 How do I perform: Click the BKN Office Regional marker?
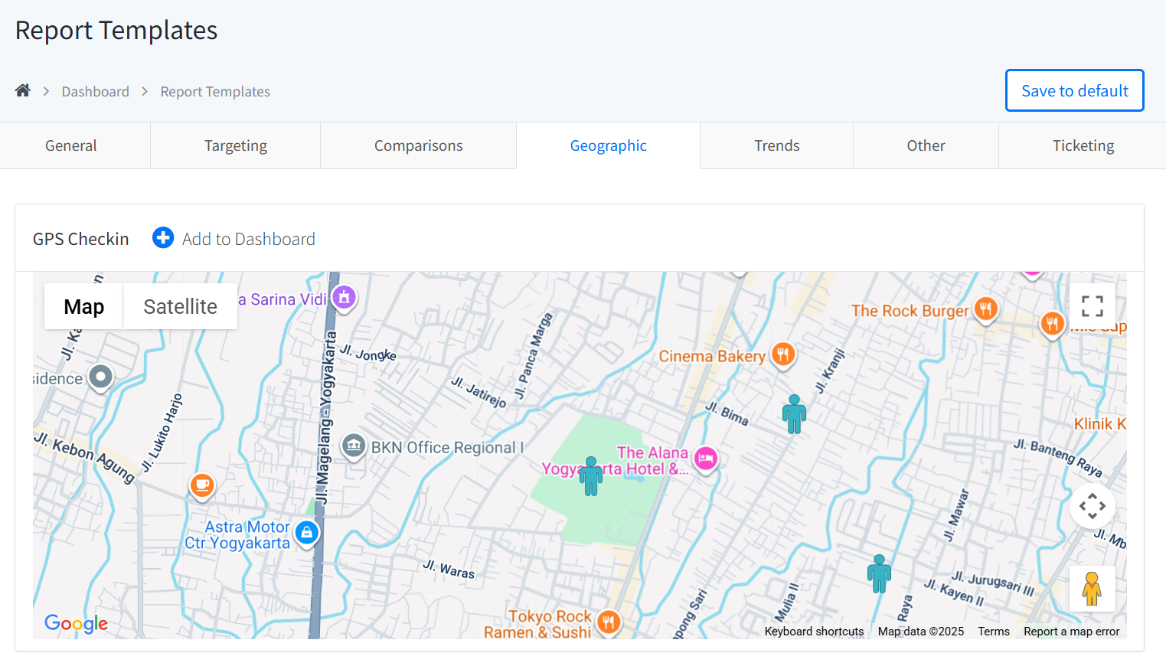click(353, 446)
